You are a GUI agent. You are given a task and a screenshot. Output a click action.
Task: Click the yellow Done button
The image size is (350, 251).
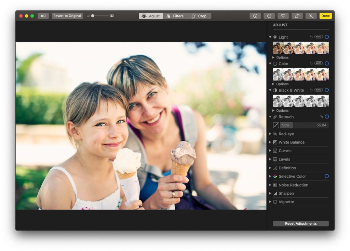(325, 16)
